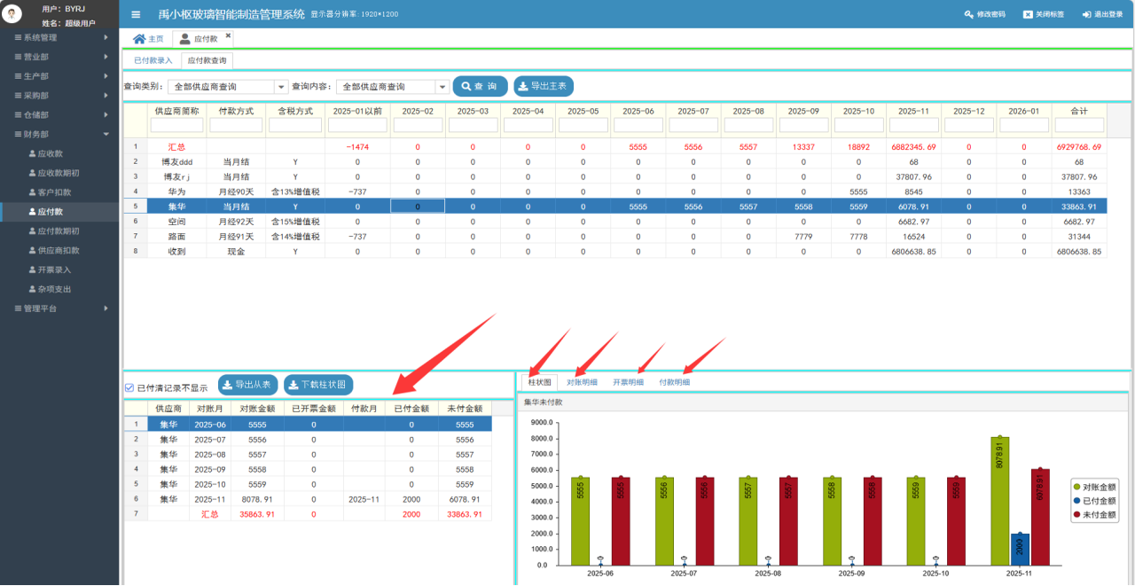The height and width of the screenshot is (586, 1135).
Task: Switch to the 已付款录入 tab
Action: tap(153, 60)
